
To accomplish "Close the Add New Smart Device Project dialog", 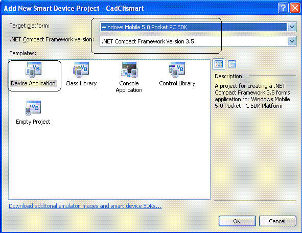I will [x=295, y=8].
